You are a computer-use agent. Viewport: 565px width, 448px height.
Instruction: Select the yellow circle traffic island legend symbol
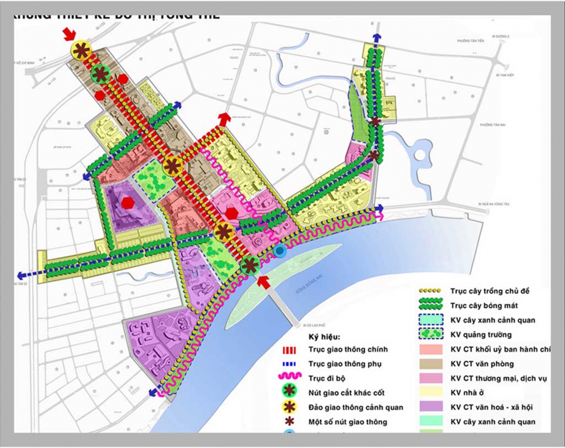(x=290, y=407)
